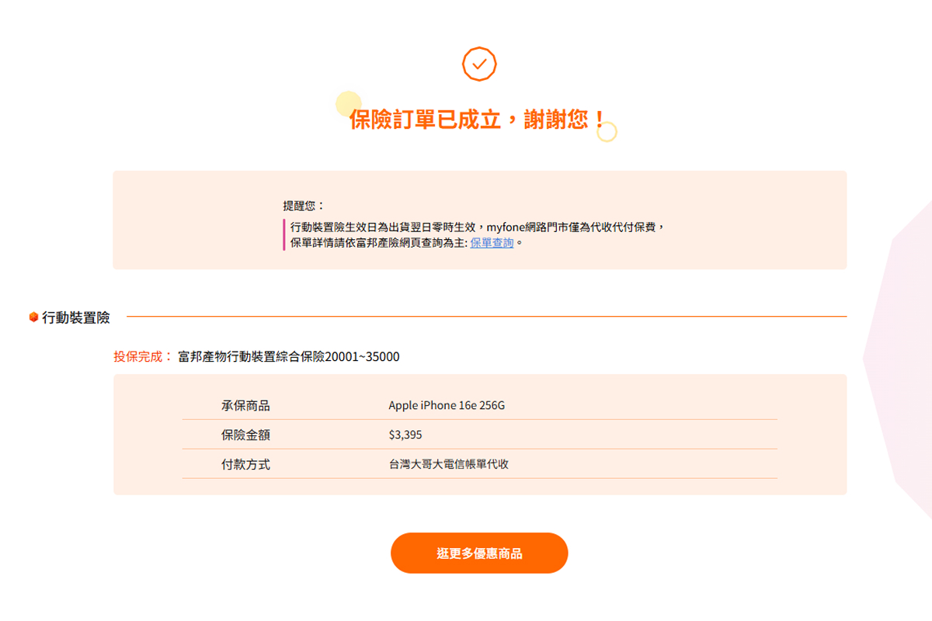This screenshot has height=621, width=932.
Task: Click the 保險金額 row label
Action: pyautogui.click(x=245, y=435)
